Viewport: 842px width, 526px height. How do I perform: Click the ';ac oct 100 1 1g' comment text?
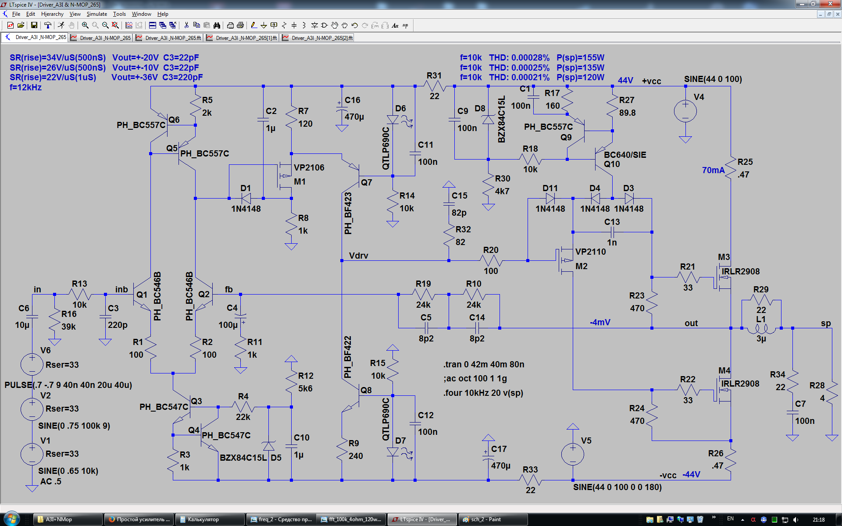[475, 379]
